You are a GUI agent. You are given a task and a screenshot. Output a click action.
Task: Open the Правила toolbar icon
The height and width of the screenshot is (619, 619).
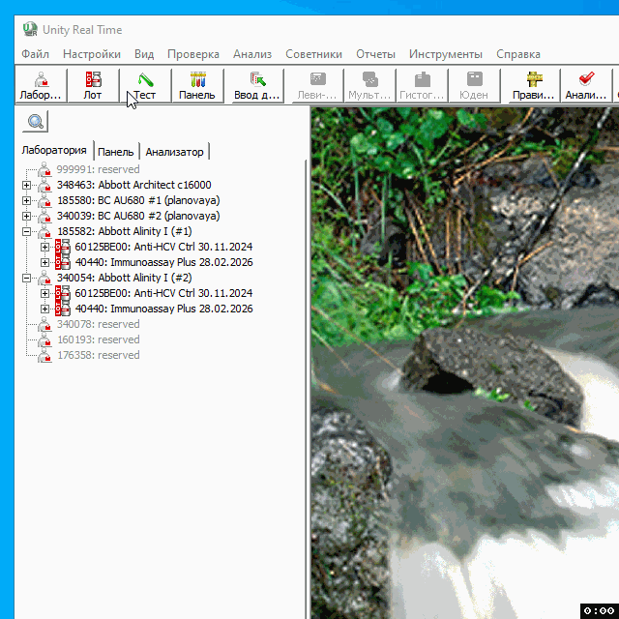tap(534, 85)
